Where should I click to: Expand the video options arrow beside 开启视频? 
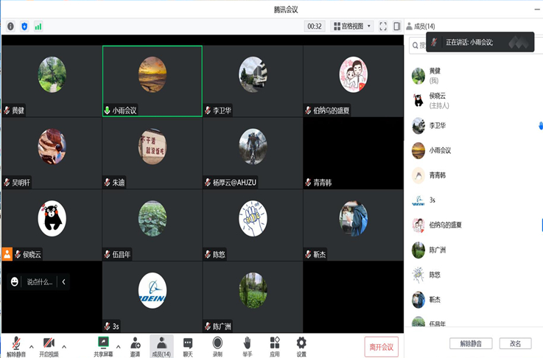64,345
